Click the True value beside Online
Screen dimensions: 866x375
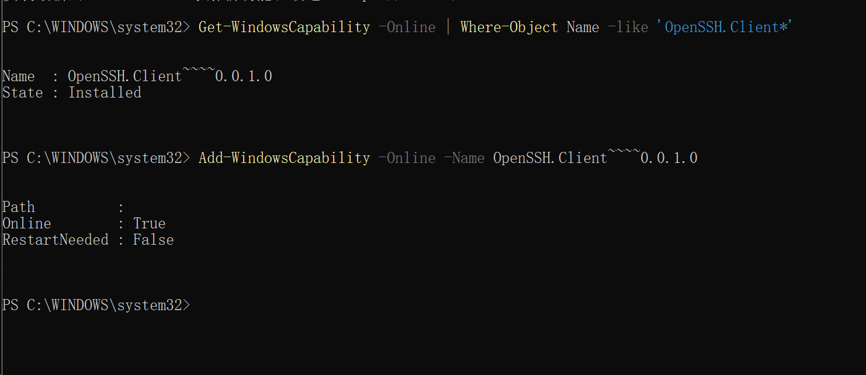pyautogui.click(x=149, y=223)
